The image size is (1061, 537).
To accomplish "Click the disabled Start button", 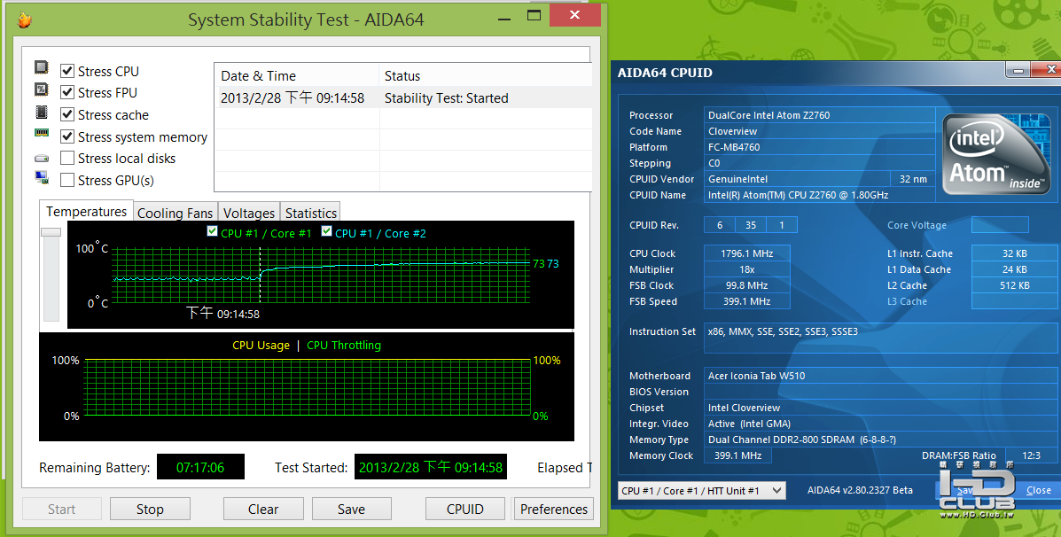I will tap(61, 510).
